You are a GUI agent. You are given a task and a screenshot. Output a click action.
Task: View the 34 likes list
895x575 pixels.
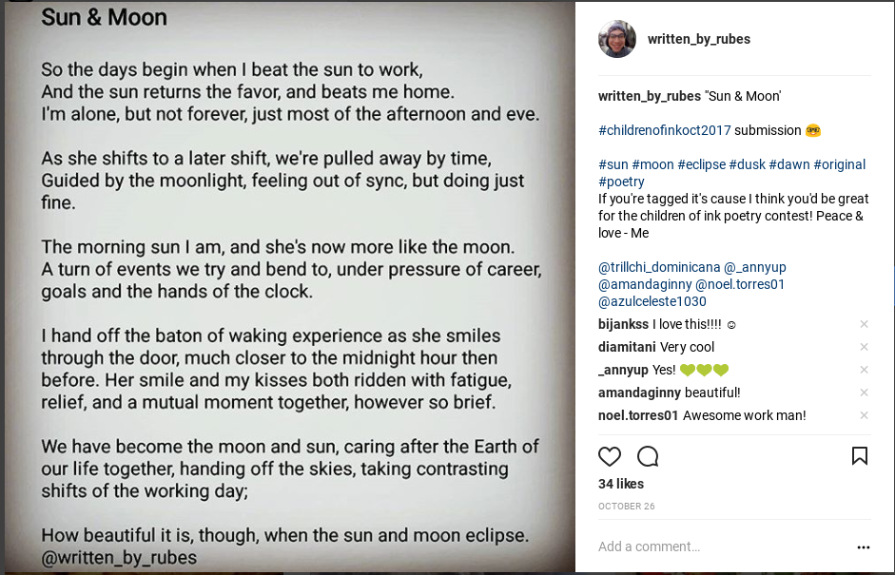coord(621,484)
